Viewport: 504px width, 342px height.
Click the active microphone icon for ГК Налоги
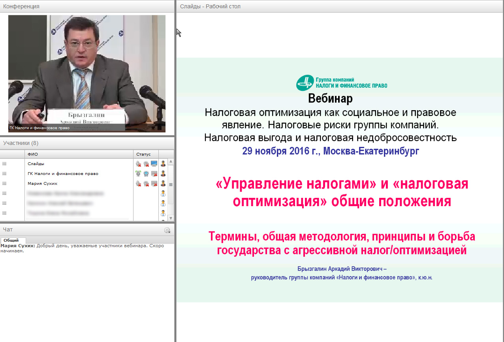138,173
